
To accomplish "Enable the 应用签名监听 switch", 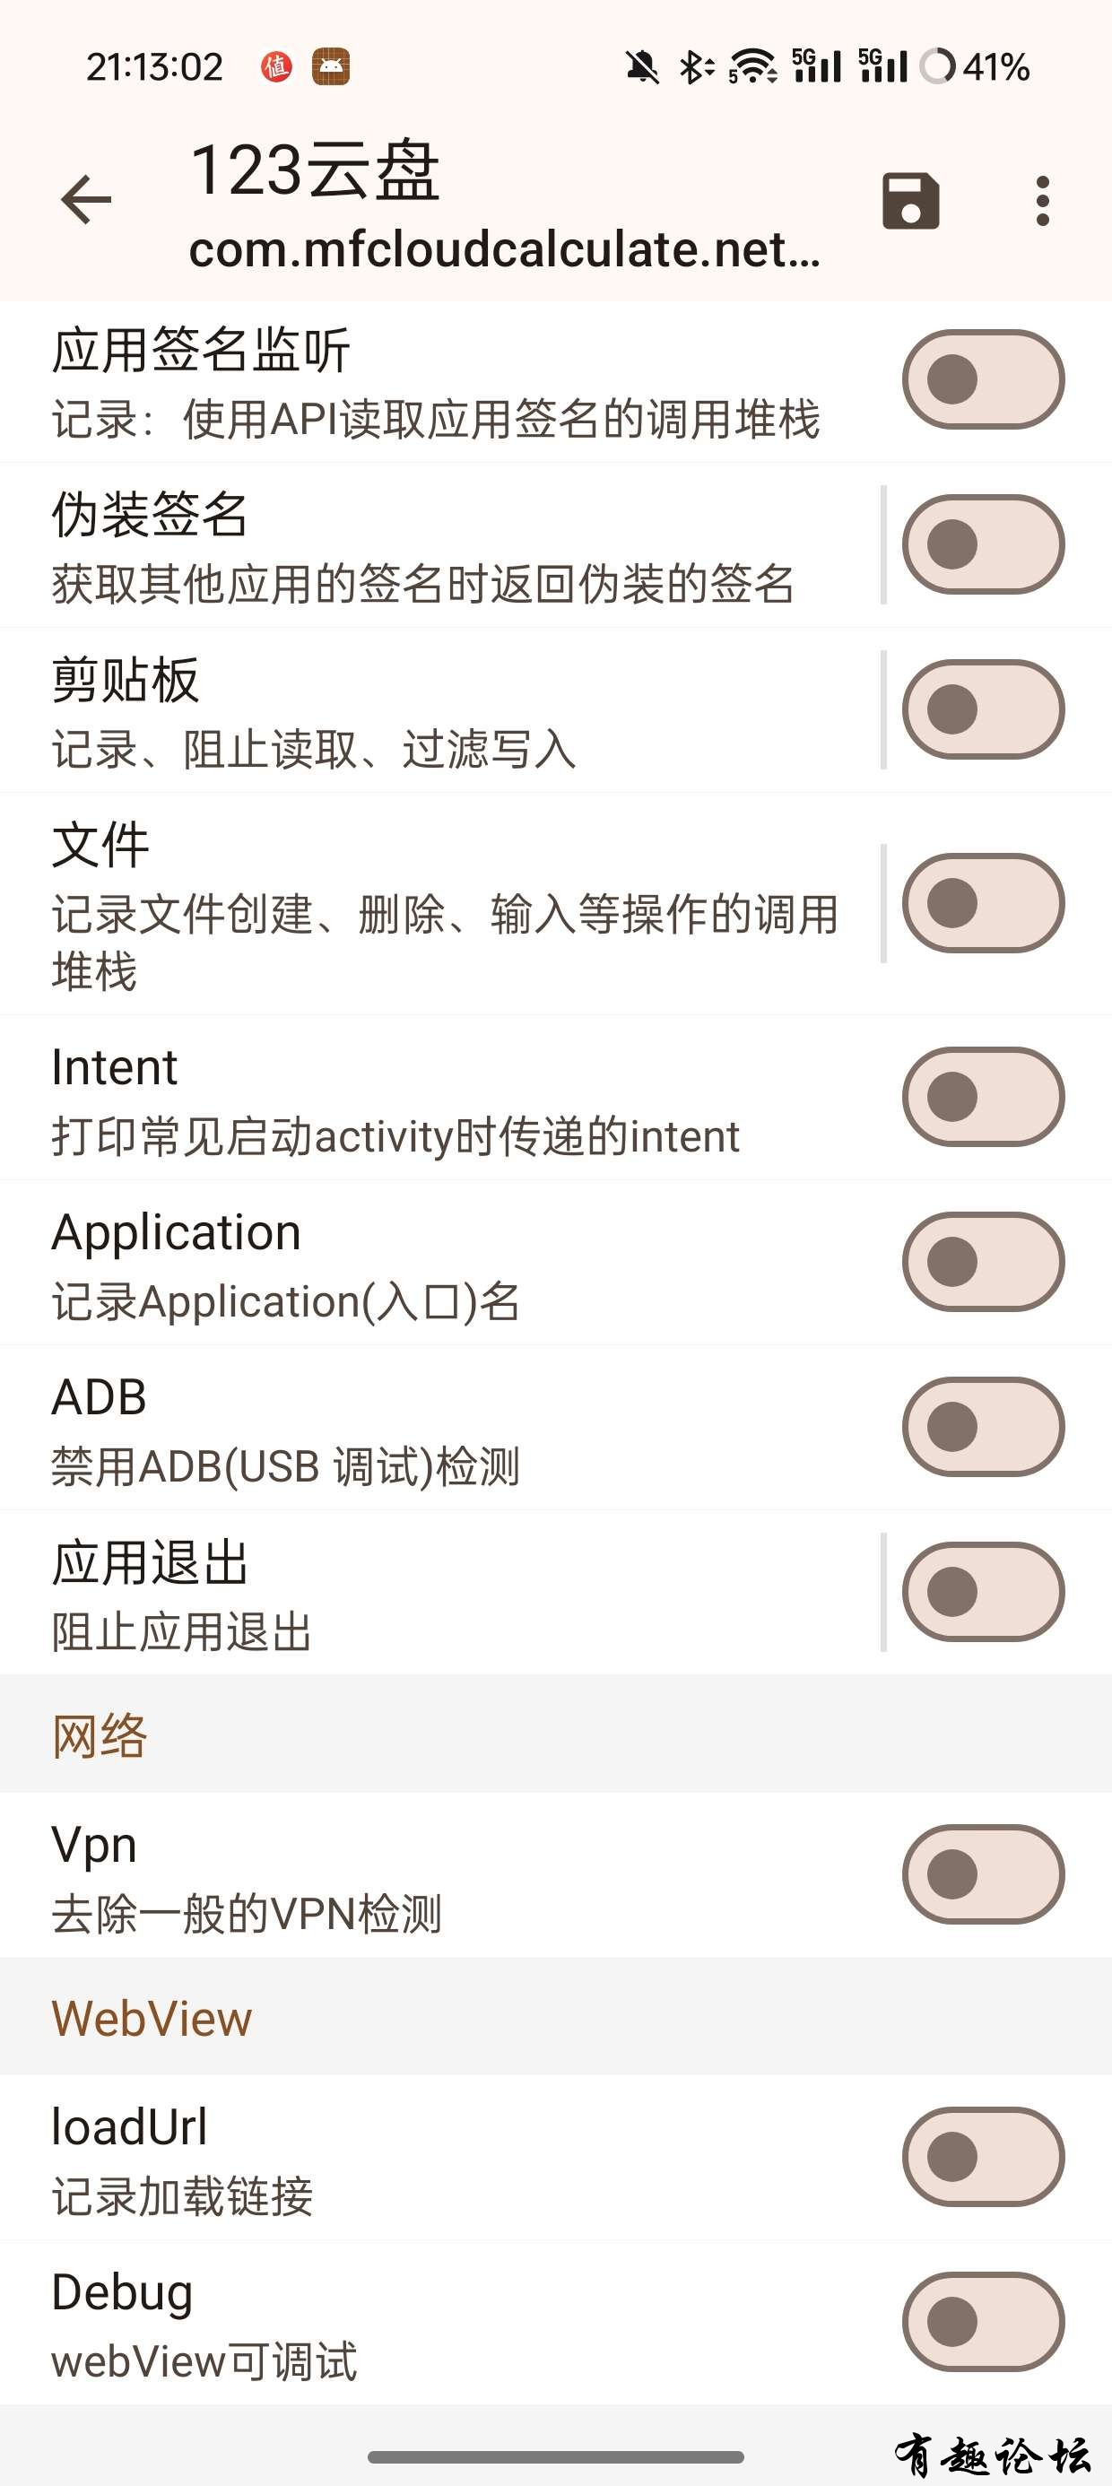I will (983, 379).
